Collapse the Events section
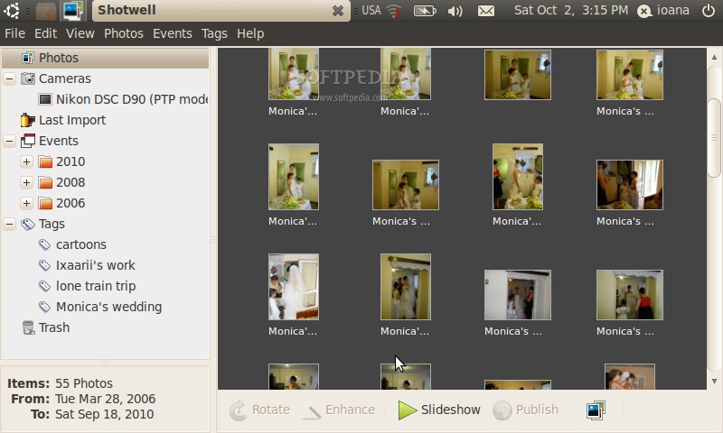Viewport: 723px width, 433px height. pos(9,141)
